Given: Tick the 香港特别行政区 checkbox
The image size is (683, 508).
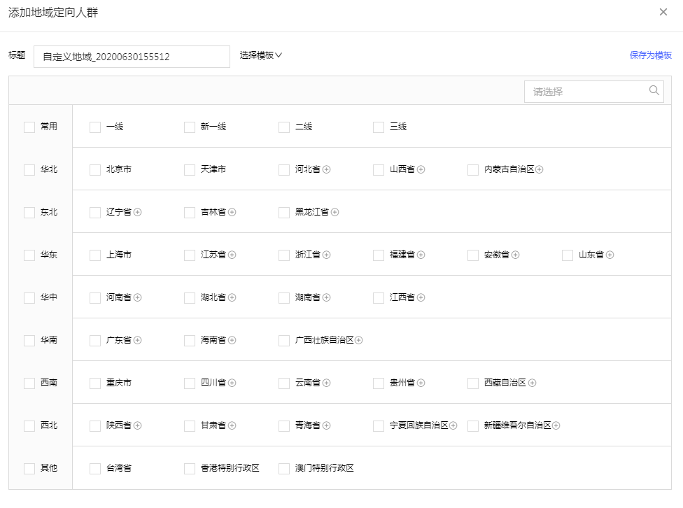Looking at the screenshot, I should click(x=190, y=469).
